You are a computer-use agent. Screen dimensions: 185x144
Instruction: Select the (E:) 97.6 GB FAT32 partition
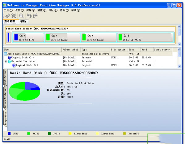pyautogui.click(x=62, y=37)
